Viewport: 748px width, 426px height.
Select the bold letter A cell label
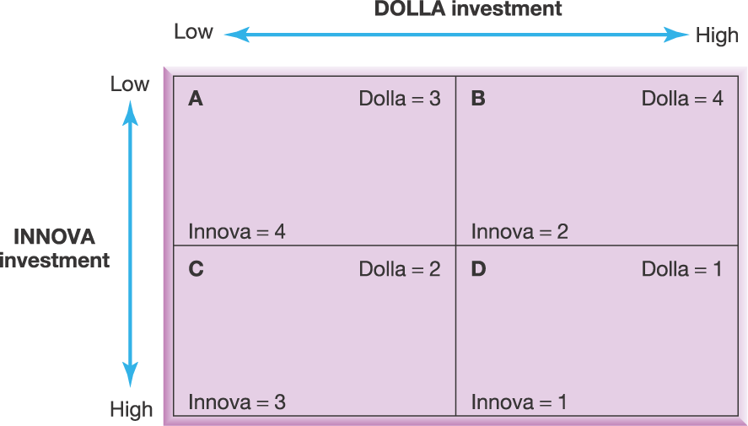(196, 99)
